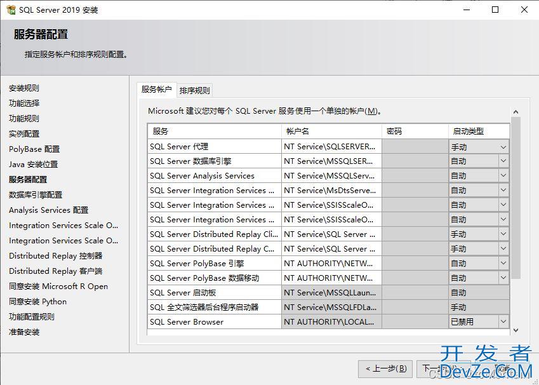Open startup type dropdown for SQL Server 代理
This screenshot has width=539, height=385.
pos(503,147)
